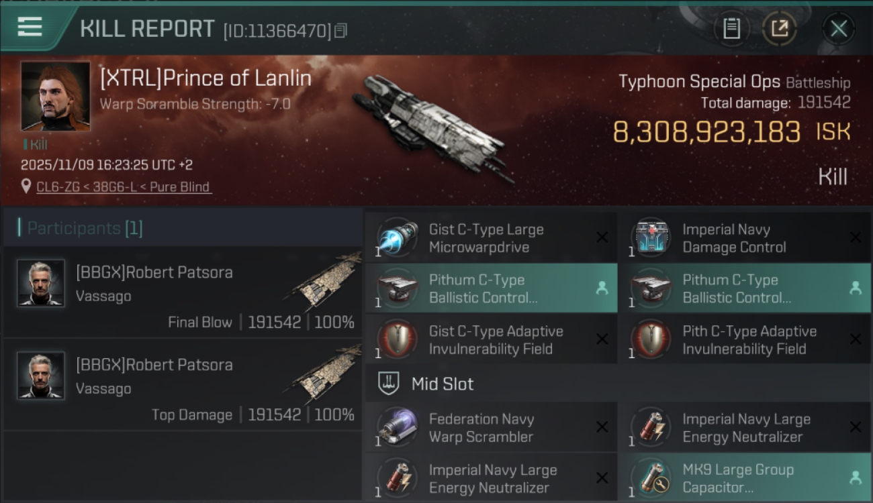873x503 pixels.
Task: Toggle the X on Imperial Navy Damage Control
Action: 855,237
